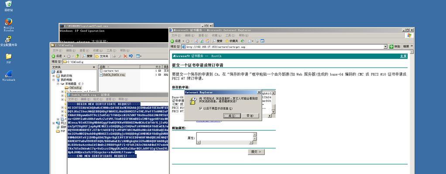
Task: Open the PGP folder on the desktop
Action: click(9, 58)
